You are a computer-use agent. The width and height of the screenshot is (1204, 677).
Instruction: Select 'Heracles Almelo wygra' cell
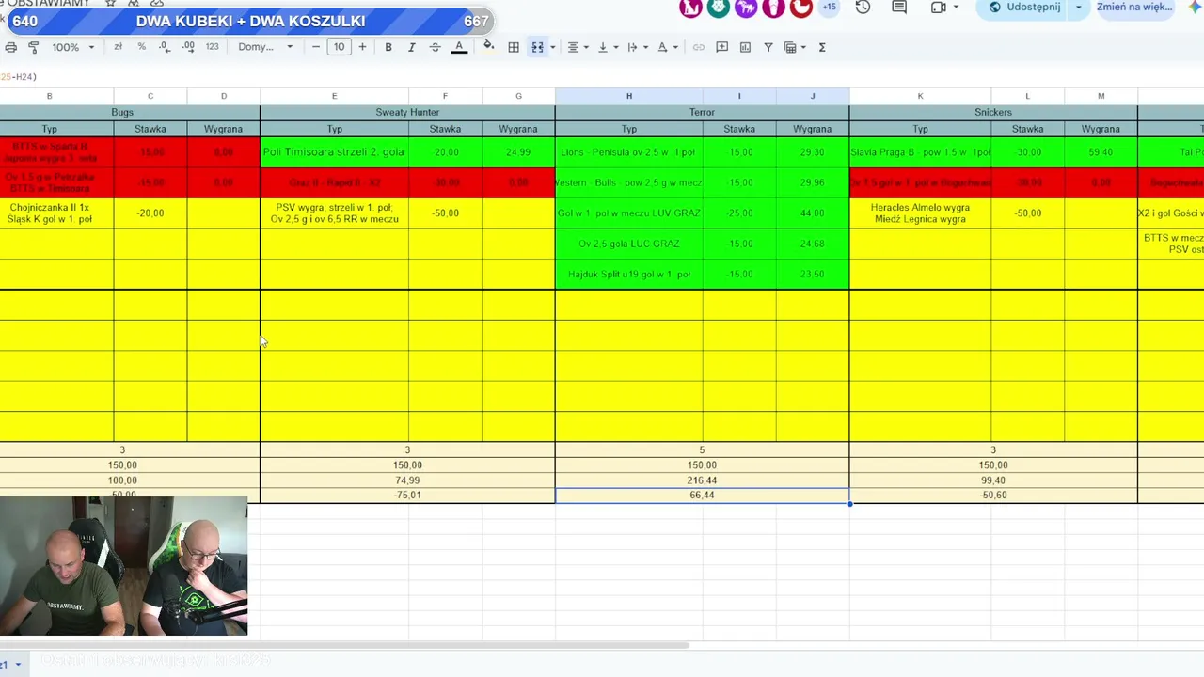[x=920, y=213]
